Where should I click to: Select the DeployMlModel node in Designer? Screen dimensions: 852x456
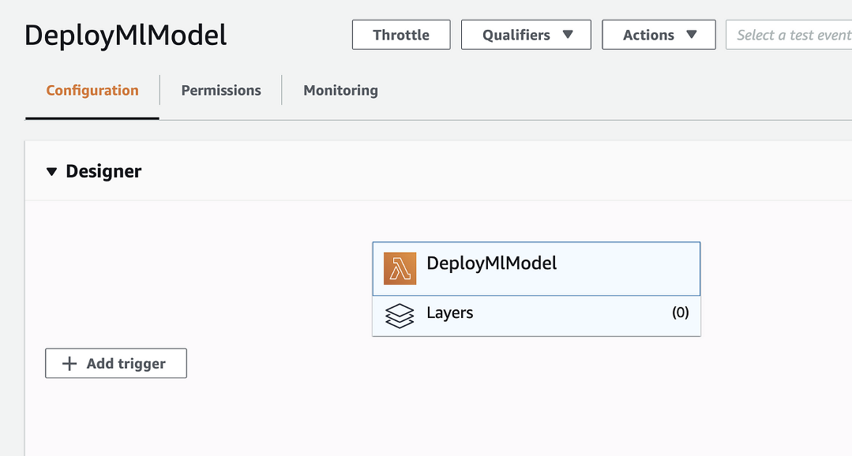pos(536,268)
